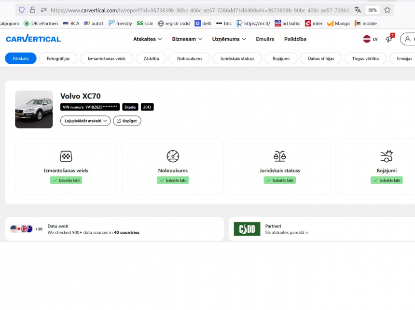Switch to the Izmantošanas veids tab
415x310 pixels.
click(x=107, y=58)
